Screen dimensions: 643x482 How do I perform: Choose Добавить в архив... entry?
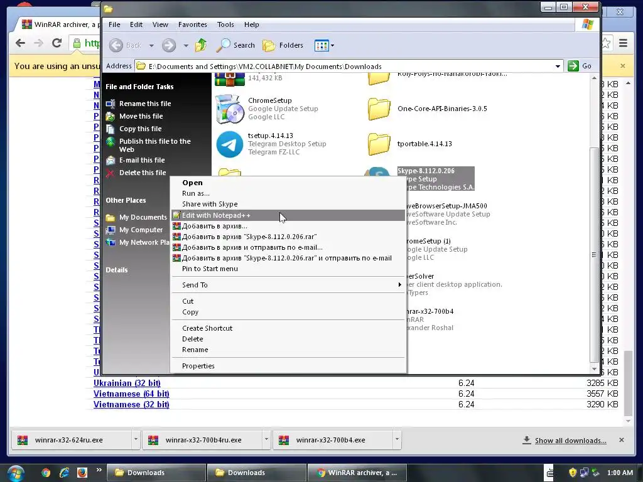(288, 226)
